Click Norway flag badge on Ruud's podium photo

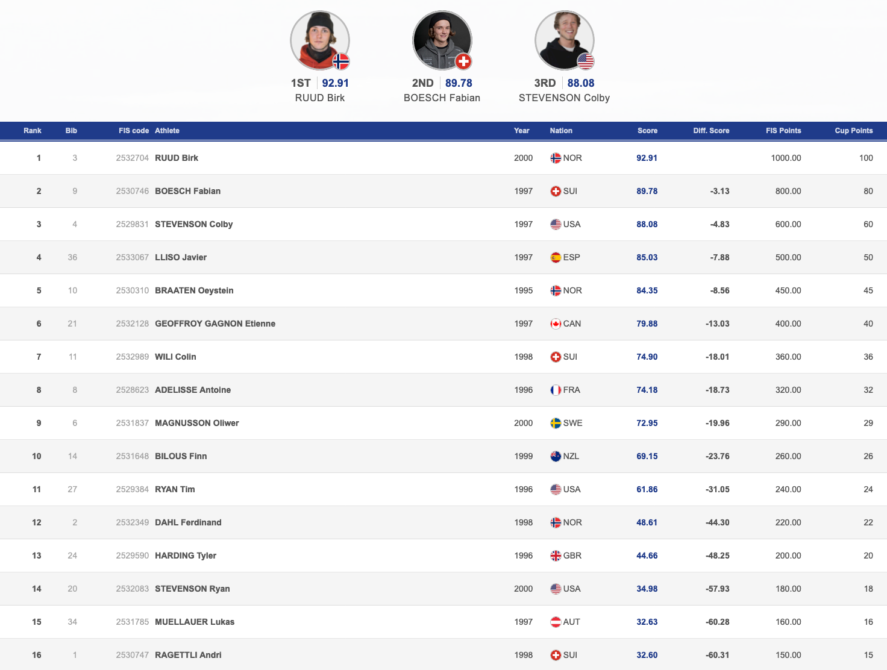[x=341, y=61]
